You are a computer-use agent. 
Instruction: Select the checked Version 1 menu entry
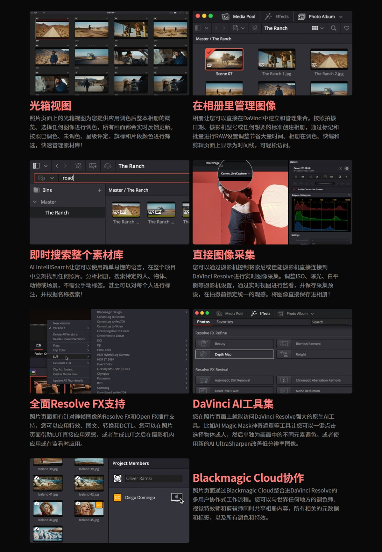tap(69, 328)
